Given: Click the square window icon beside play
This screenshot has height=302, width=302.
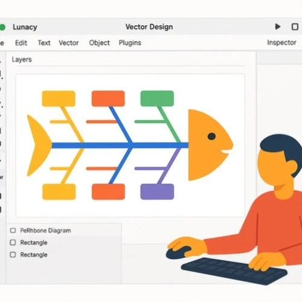Looking at the screenshot, I should 295,27.
